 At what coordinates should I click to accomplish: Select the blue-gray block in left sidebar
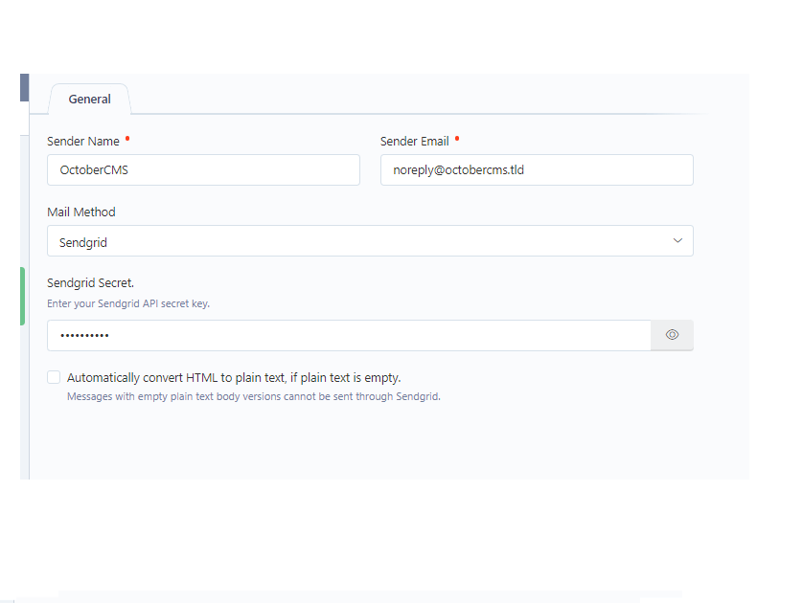point(24,87)
